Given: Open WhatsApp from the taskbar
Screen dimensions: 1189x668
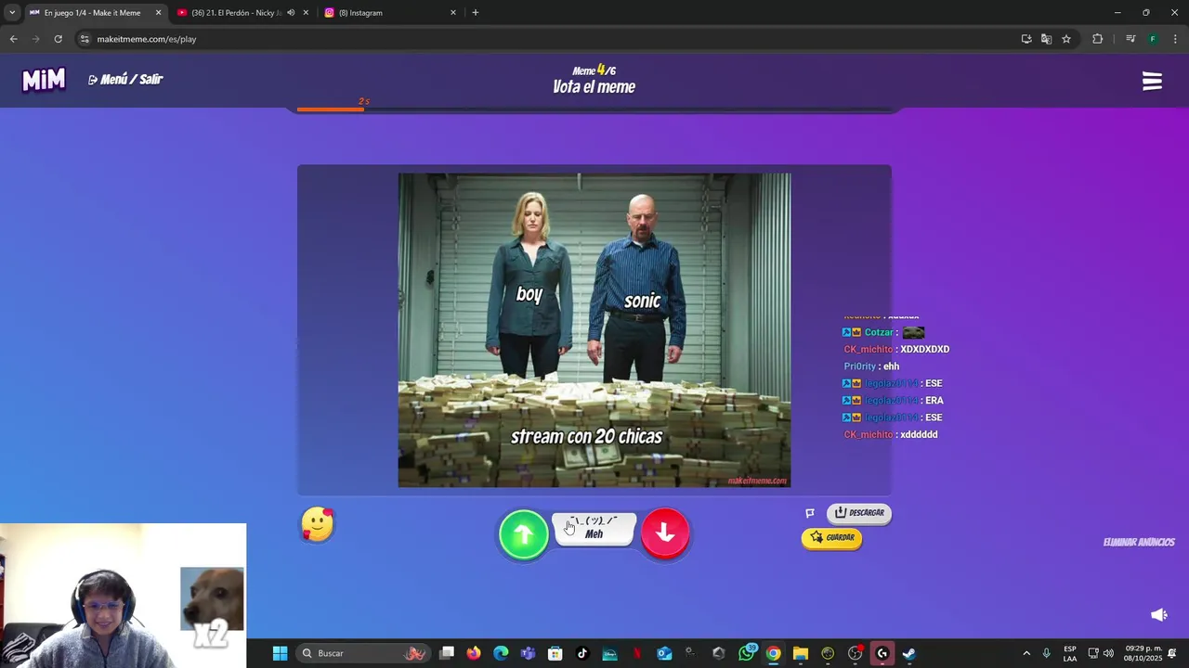Looking at the screenshot, I should point(747,653).
